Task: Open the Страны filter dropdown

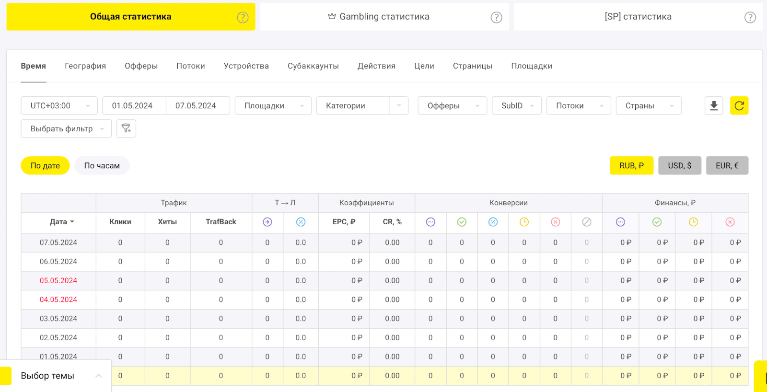Action: click(648, 105)
